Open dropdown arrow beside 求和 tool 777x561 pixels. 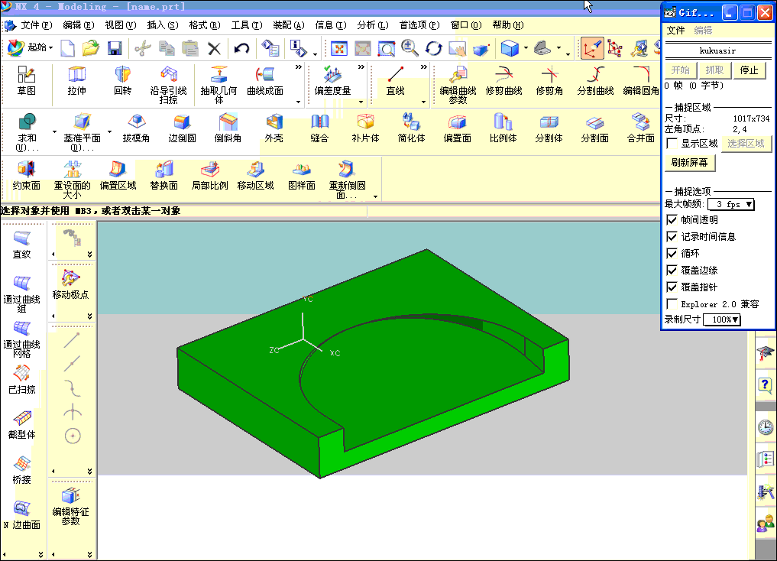click(x=54, y=131)
